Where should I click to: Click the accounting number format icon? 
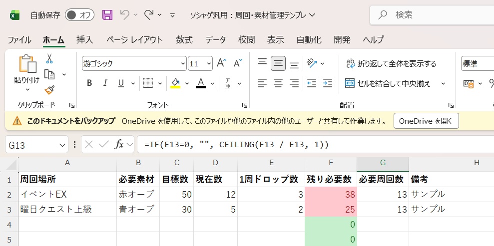pos(469,84)
